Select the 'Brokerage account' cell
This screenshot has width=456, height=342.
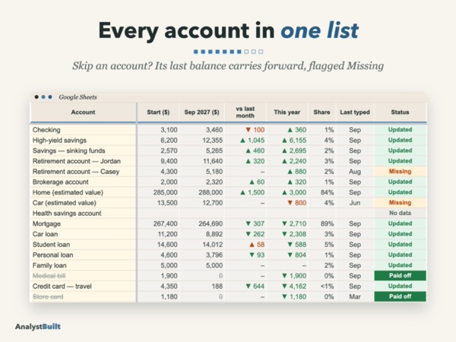pos(83,182)
